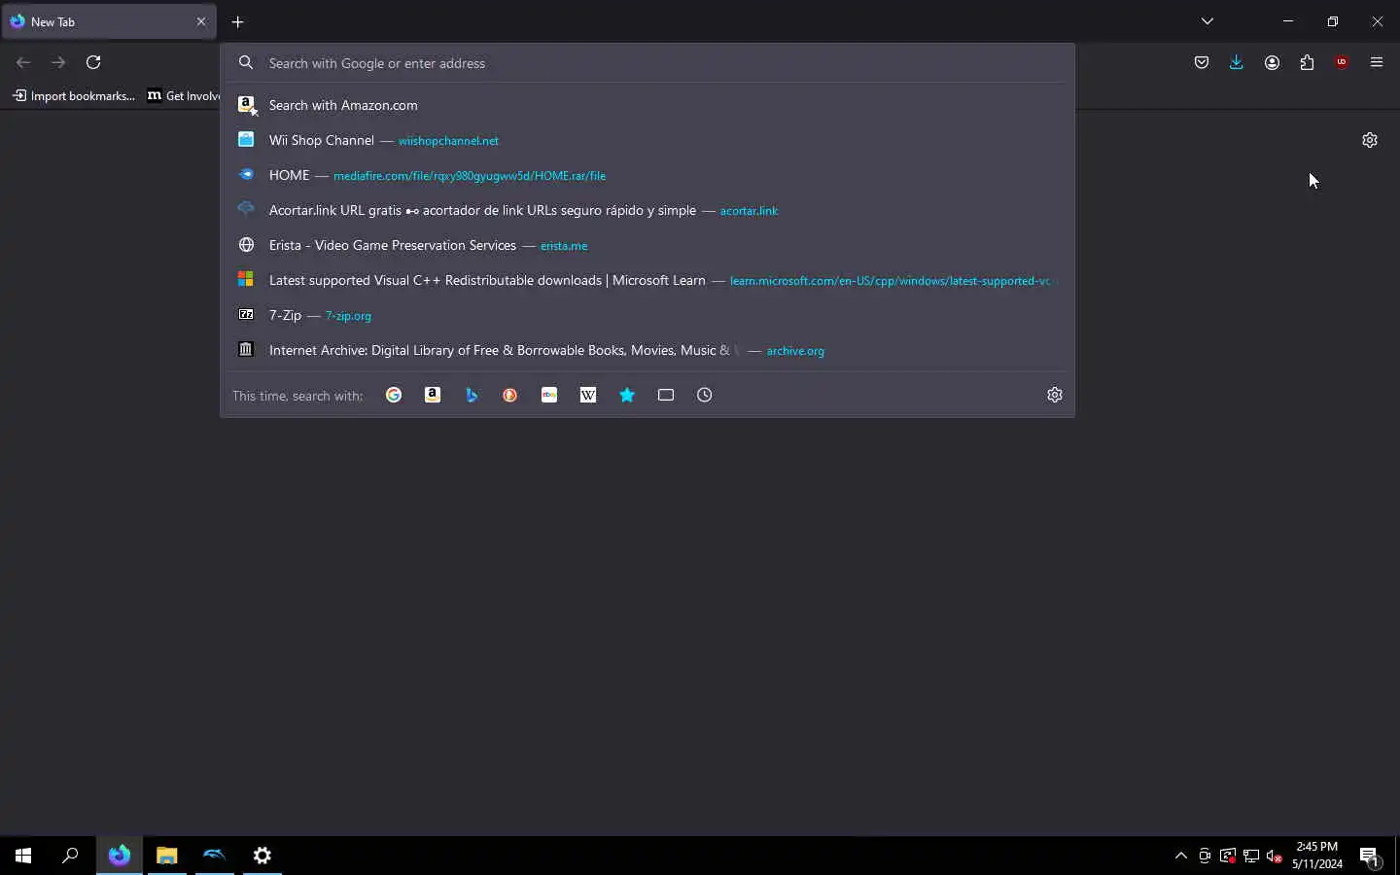The width and height of the screenshot is (1400, 875).
Task: Open Acortar.link URL gratis suggestion
Action: coord(647,210)
